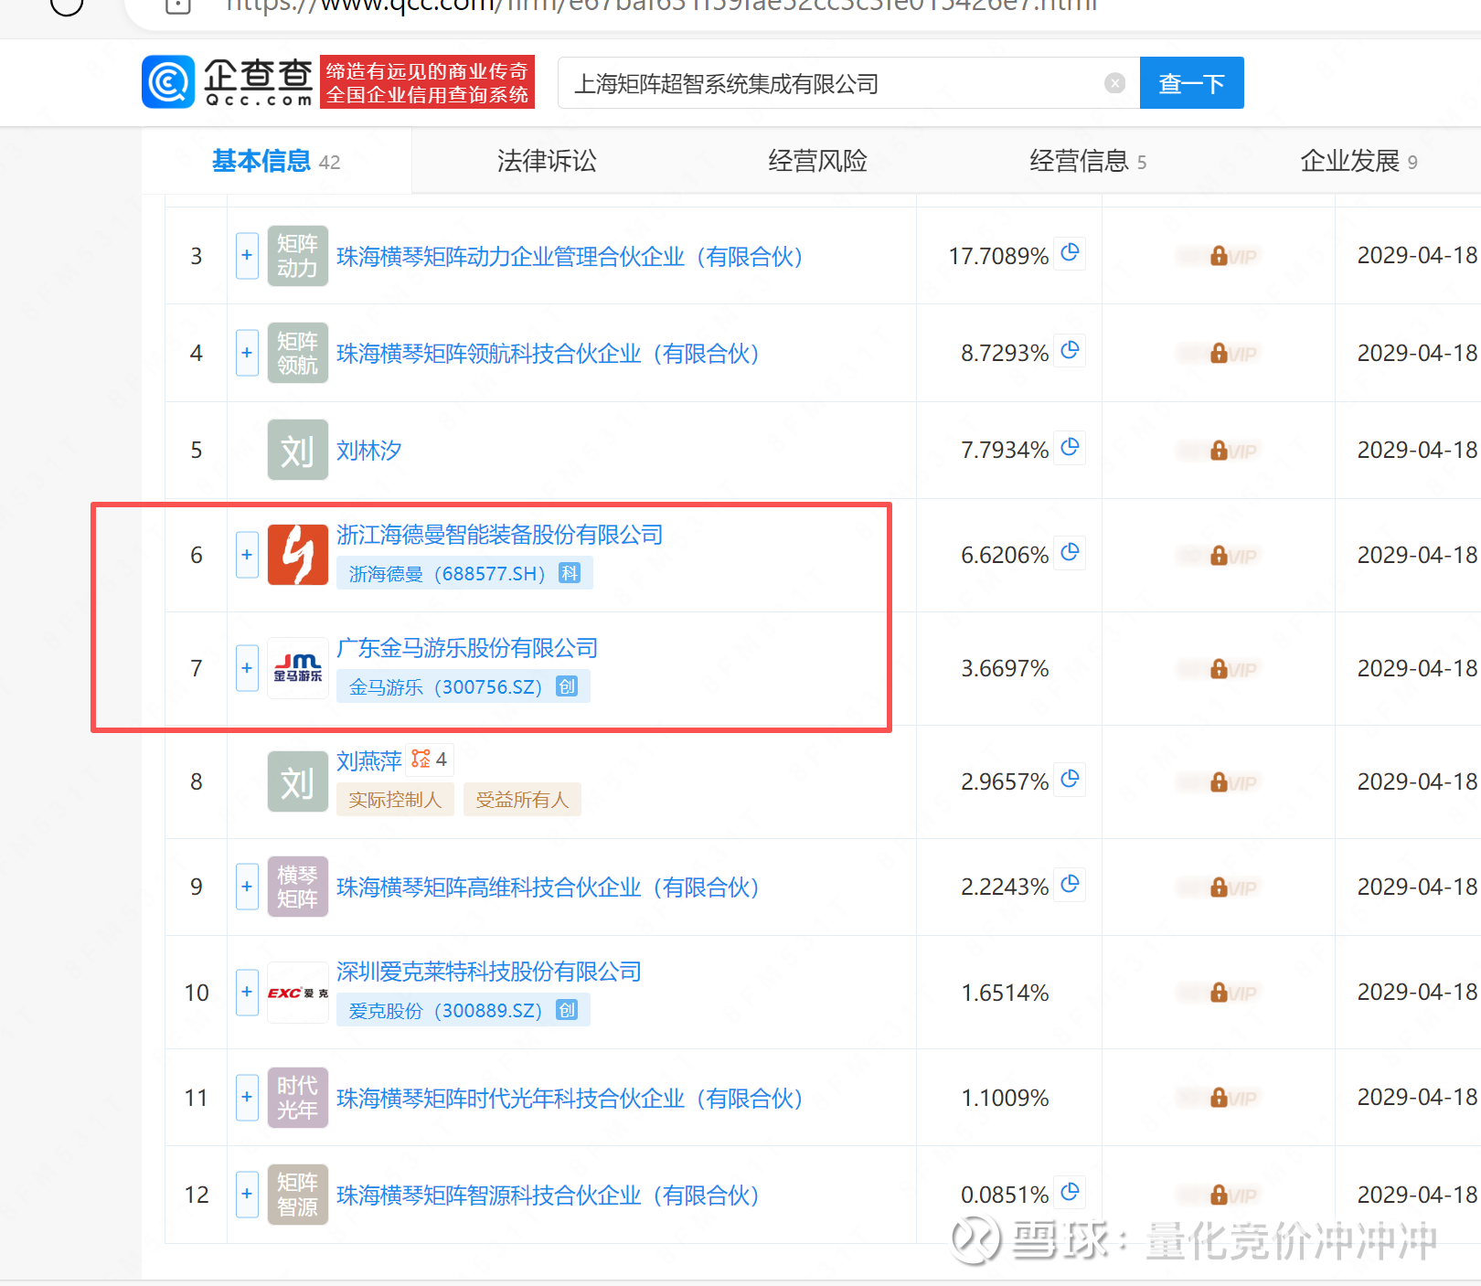Click the VIP lock icon in row 9
This screenshot has width=1481, height=1286.
(1219, 887)
